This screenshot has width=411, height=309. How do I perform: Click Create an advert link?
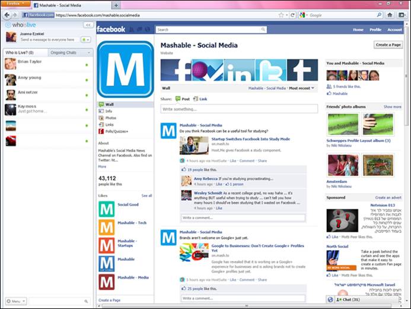[x=388, y=197]
